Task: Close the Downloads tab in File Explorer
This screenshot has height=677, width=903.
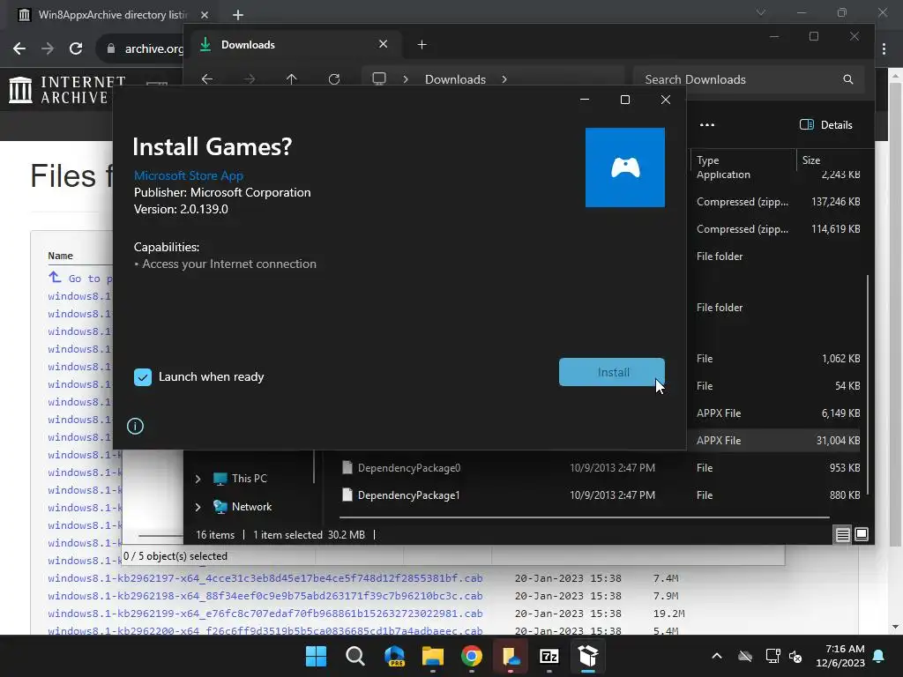Action: 383,44
